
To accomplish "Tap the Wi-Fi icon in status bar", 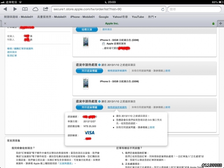I will point(20,2).
